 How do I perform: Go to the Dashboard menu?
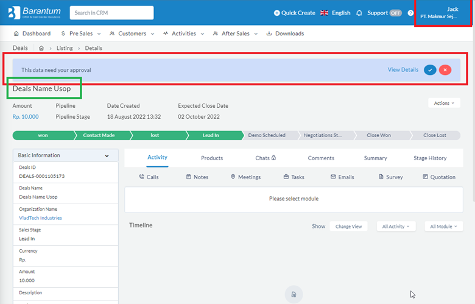click(32, 34)
